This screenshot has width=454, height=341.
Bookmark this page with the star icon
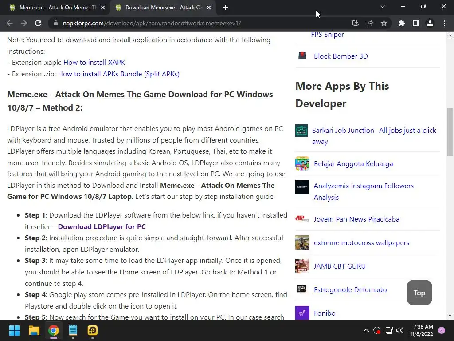pyautogui.click(x=384, y=23)
